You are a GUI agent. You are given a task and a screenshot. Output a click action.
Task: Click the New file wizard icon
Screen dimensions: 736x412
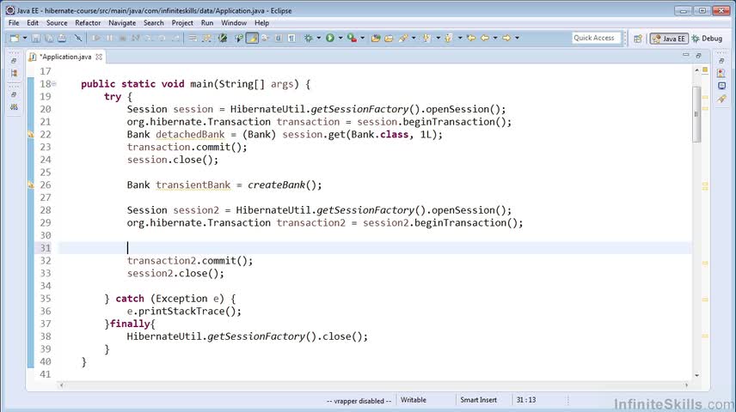tap(15, 38)
